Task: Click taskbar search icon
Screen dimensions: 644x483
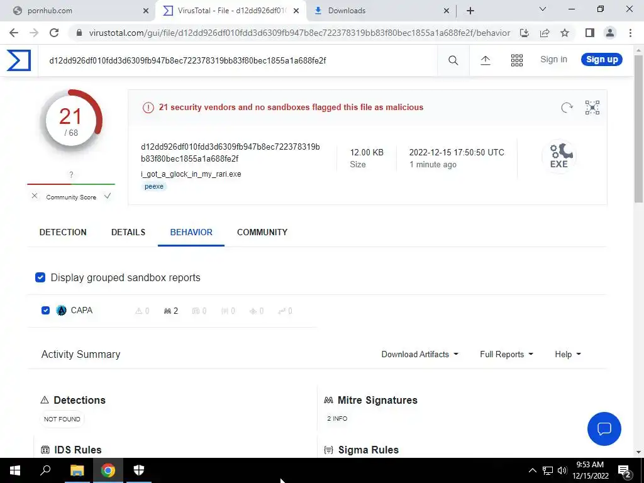Action: pyautogui.click(x=45, y=470)
